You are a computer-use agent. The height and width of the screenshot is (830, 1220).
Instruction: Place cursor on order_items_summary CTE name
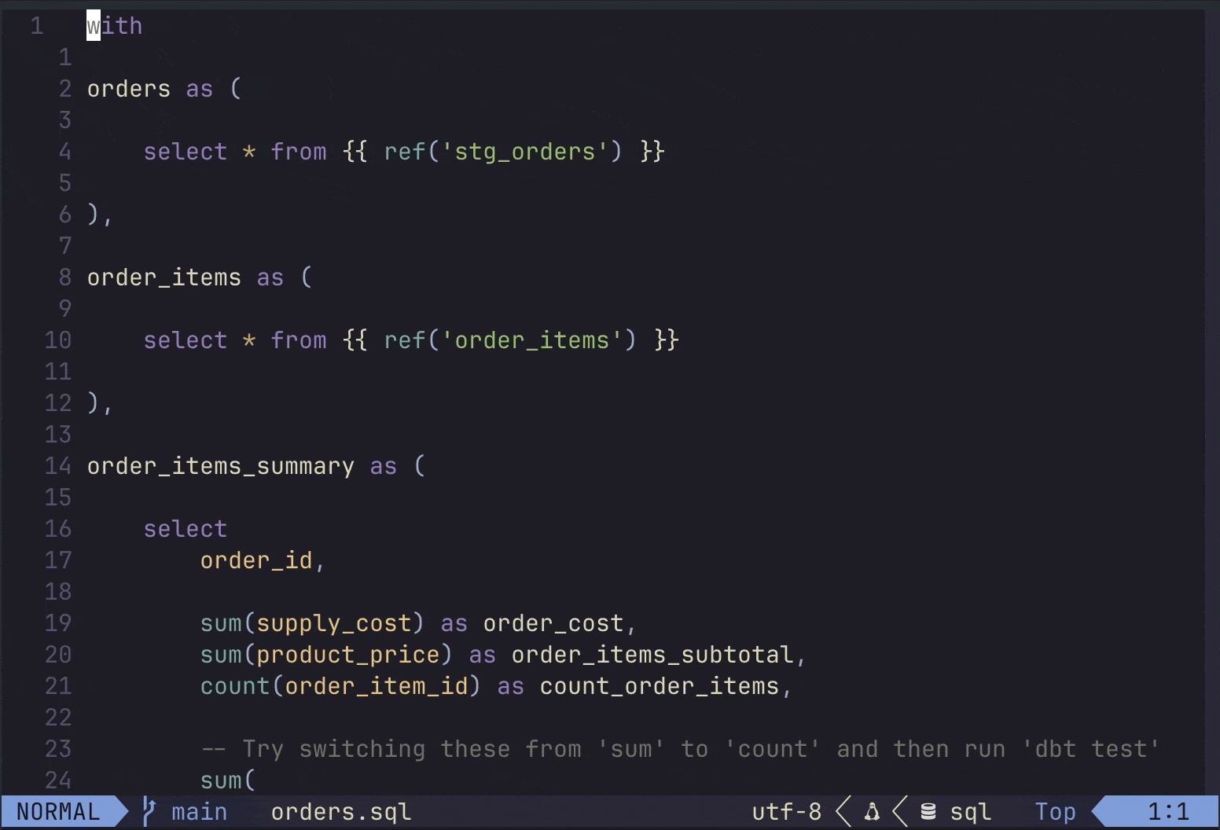click(220, 466)
